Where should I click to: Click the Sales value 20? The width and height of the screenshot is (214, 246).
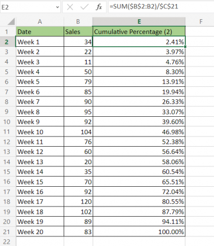[x=78, y=162]
